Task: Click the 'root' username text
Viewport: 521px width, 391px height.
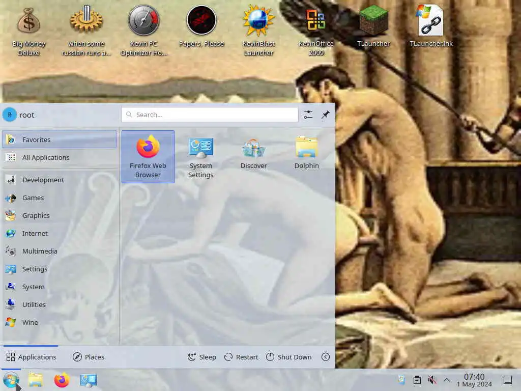Action: [26, 115]
